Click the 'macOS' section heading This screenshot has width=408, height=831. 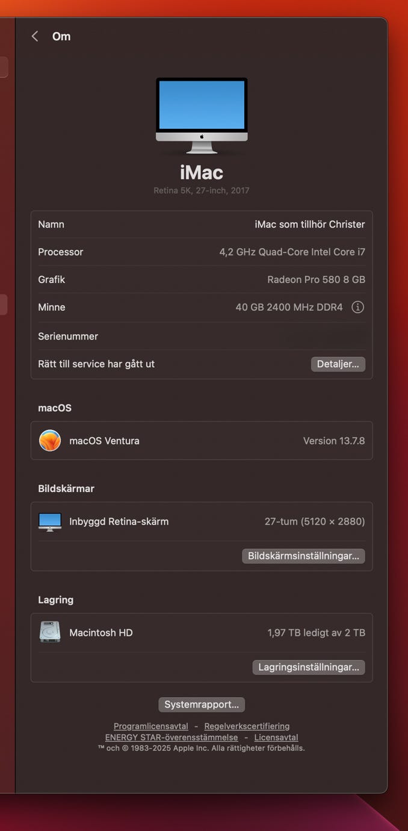[x=55, y=408]
